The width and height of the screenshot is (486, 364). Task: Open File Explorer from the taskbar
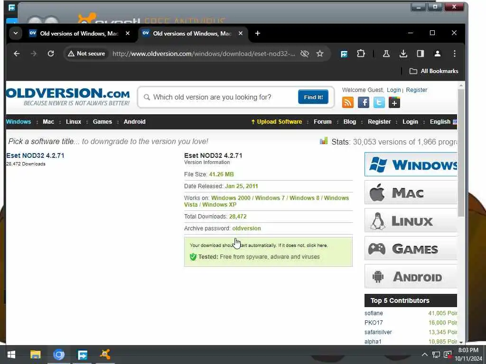[35, 355]
